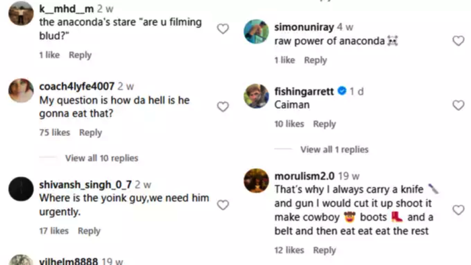Click fishingarrett's verified badge
Screen dimensions: 471x265
[x=342, y=91]
